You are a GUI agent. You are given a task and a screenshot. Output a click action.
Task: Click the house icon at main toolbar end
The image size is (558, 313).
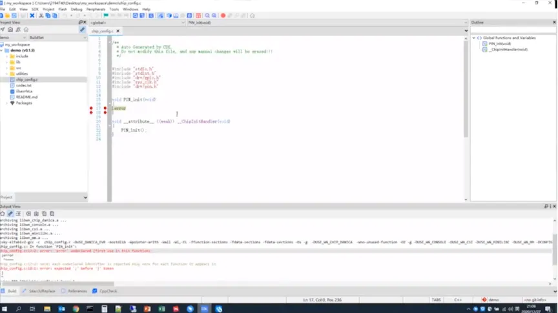tap(253, 15)
